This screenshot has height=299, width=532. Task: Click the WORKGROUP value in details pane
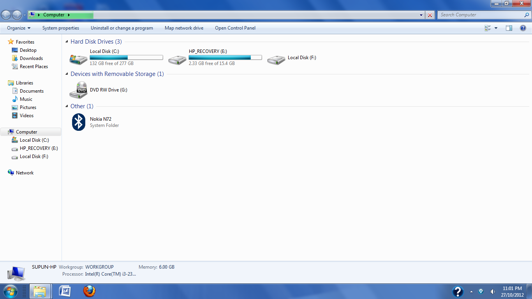[x=99, y=267]
